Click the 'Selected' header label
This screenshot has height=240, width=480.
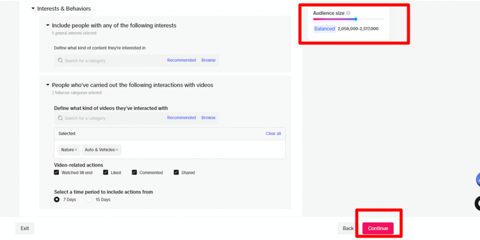point(66,134)
